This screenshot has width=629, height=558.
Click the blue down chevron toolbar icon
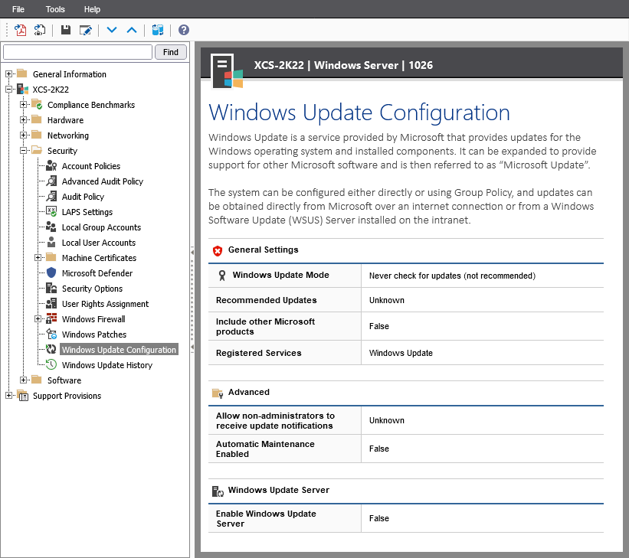[x=112, y=30]
